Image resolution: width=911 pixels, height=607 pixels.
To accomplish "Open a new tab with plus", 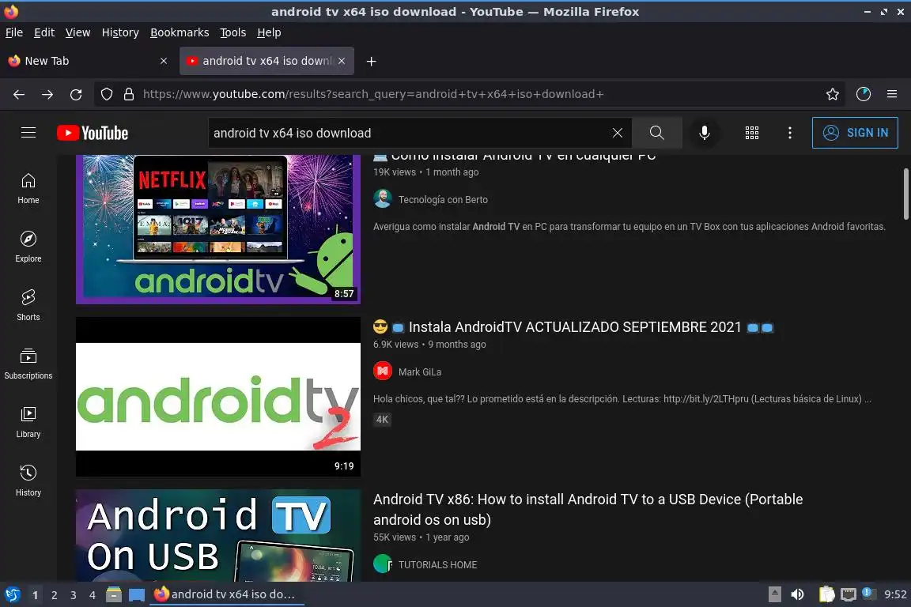I will (371, 61).
